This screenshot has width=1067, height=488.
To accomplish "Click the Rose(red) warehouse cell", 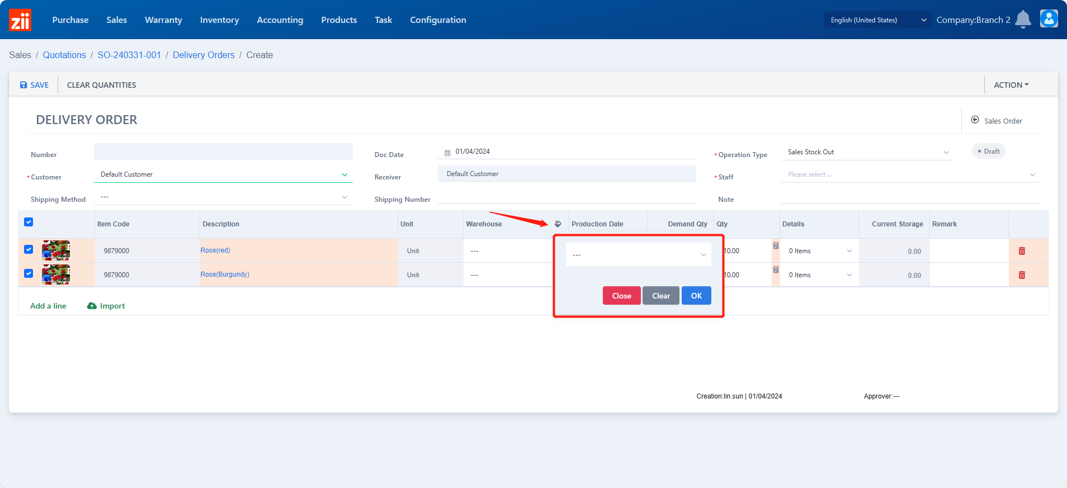I will point(508,251).
